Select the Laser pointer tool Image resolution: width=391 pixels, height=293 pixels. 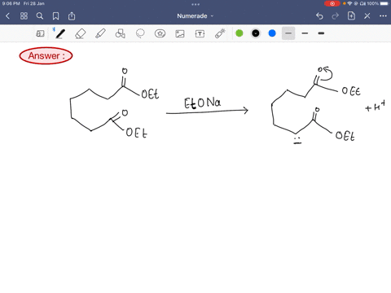click(220, 33)
